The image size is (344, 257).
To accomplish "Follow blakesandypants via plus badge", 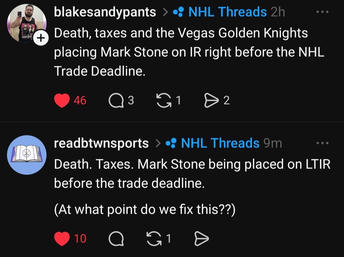I will pos(40,39).
